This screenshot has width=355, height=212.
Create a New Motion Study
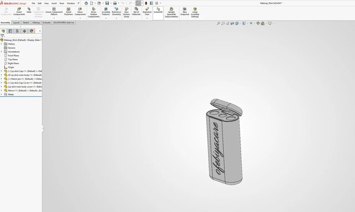point(126,13)
